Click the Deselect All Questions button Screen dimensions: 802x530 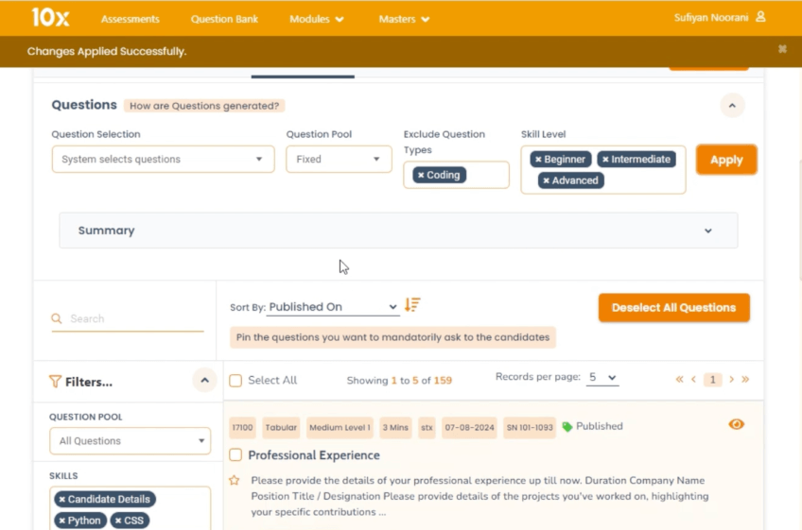pyautogui.click(x=673, y=308)
